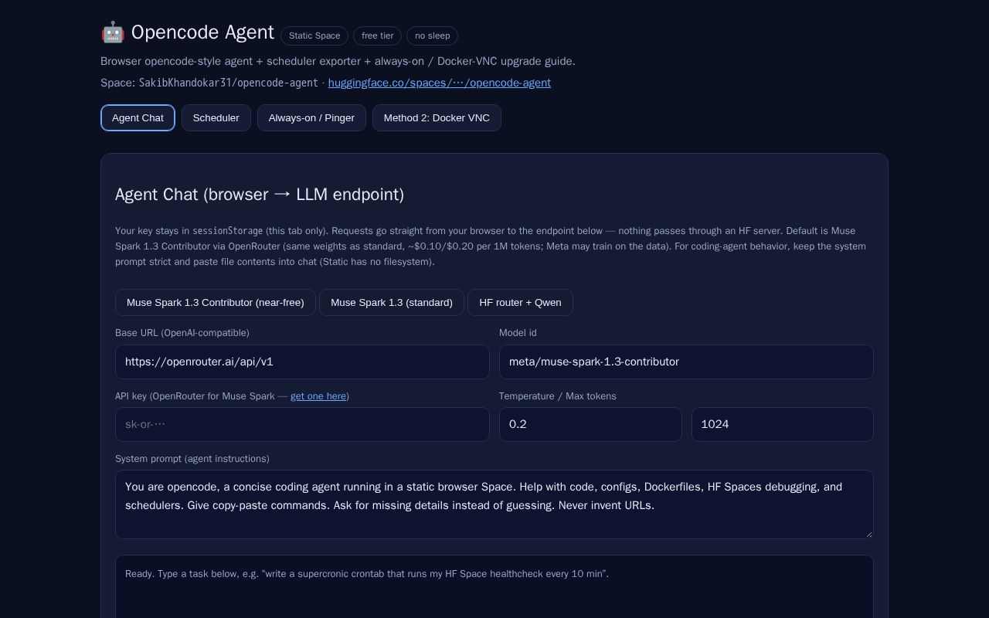The image size is (989, 618).
Task: Focus the Model id field
Action: click(686, 362)
